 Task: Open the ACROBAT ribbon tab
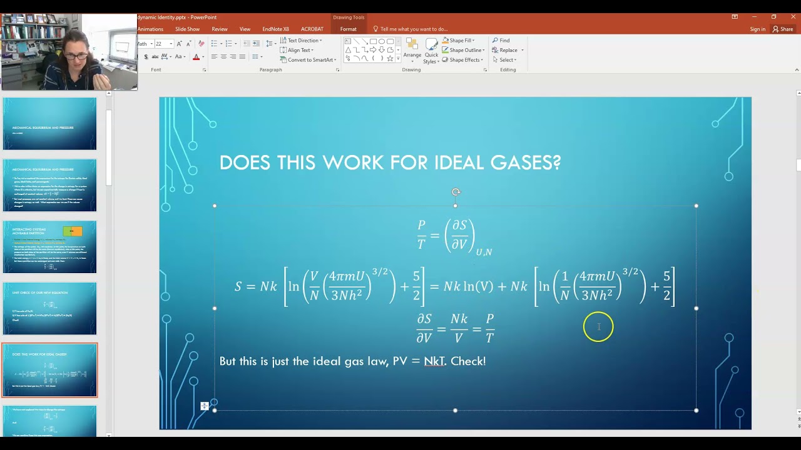click(x=312, y=29)
